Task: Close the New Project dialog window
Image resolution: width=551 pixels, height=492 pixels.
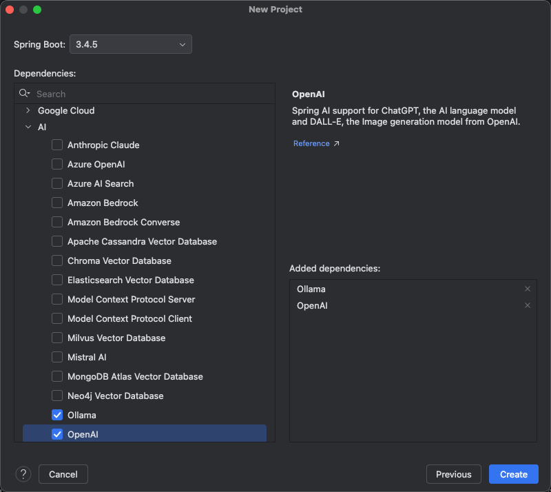Action: [x=10, y=10]
